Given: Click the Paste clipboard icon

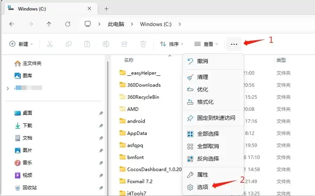Looking at the screenshot, I should pos(87,44).
